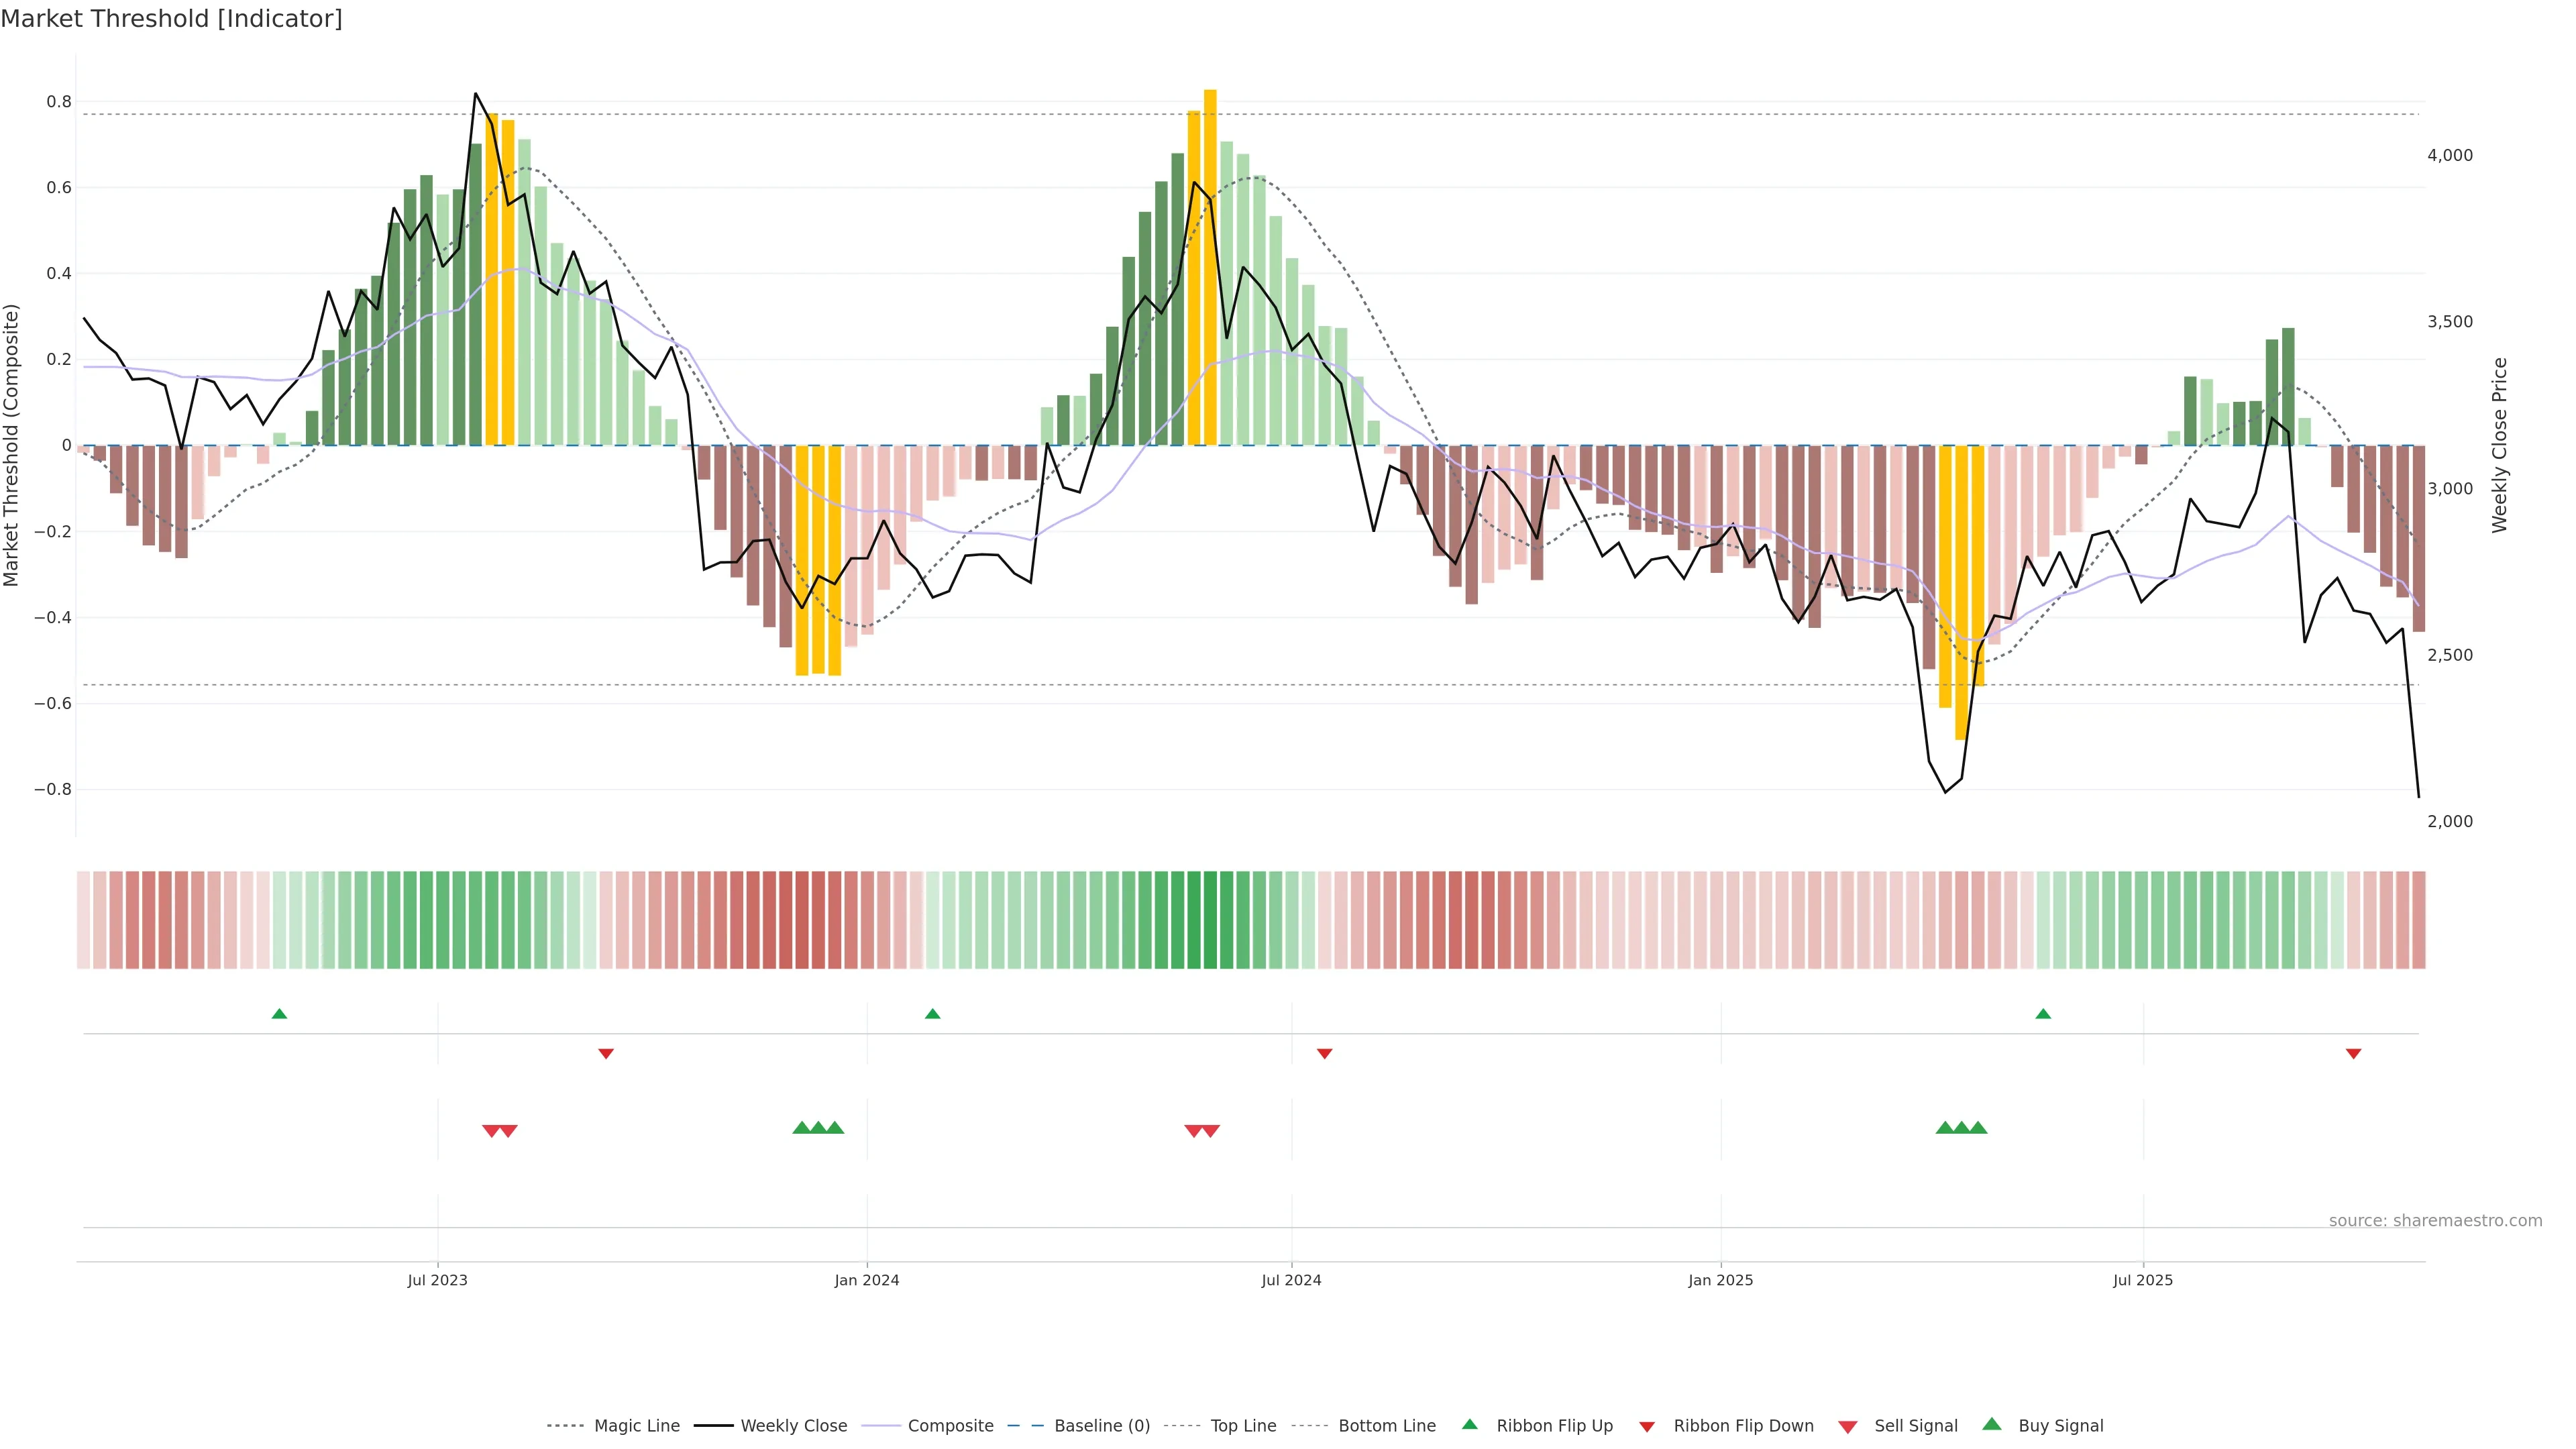Click Ribbon Flip Up legend triangle
The height and width of the screenshot is (1449, 2576).
1469,1424
